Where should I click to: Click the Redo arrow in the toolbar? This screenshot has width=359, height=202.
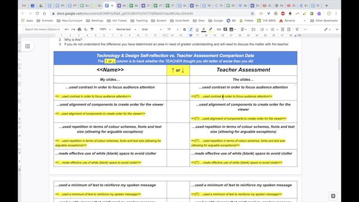73,29
